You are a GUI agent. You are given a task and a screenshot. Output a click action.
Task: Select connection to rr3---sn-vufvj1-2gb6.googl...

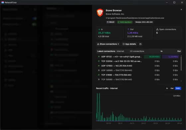[x=138, y=57]
